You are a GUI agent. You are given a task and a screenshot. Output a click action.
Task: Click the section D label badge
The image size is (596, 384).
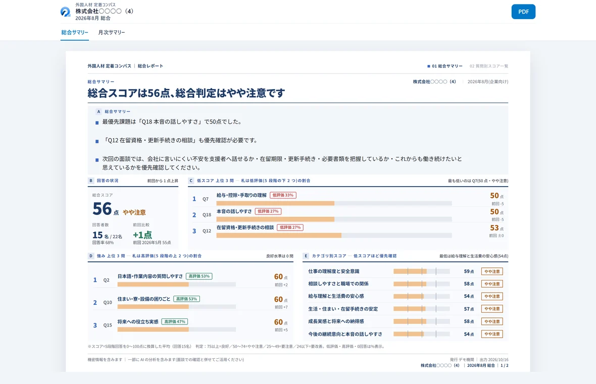[90, 256]
